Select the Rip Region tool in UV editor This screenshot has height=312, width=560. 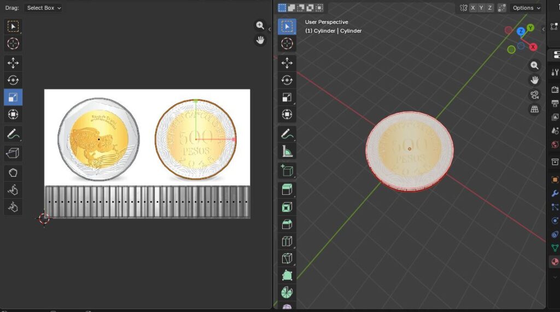tap(13, 153)
